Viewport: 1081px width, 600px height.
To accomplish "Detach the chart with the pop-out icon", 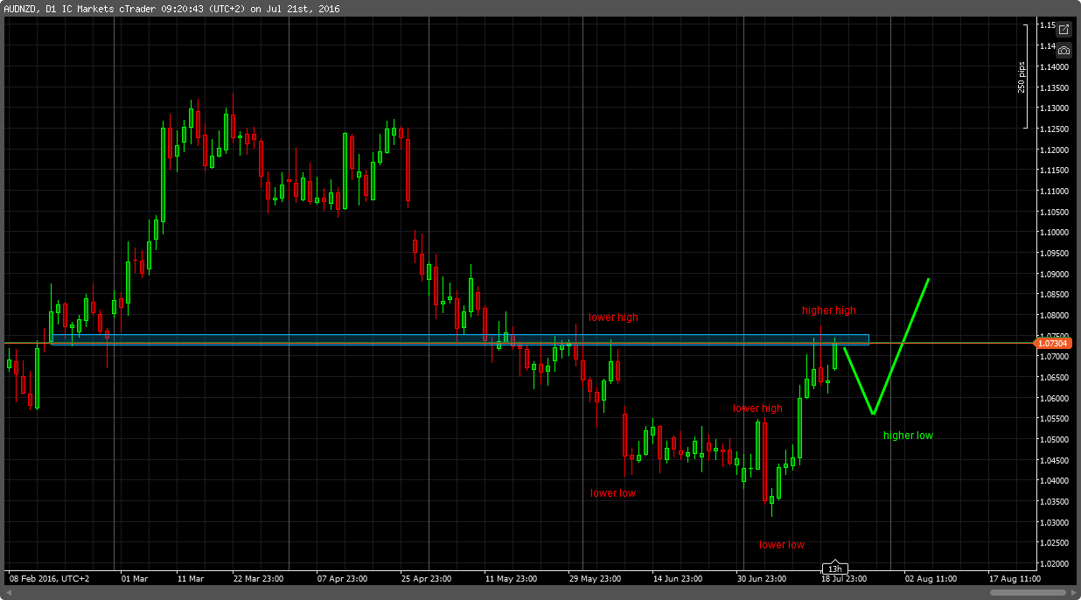I will pos(1064,30).
